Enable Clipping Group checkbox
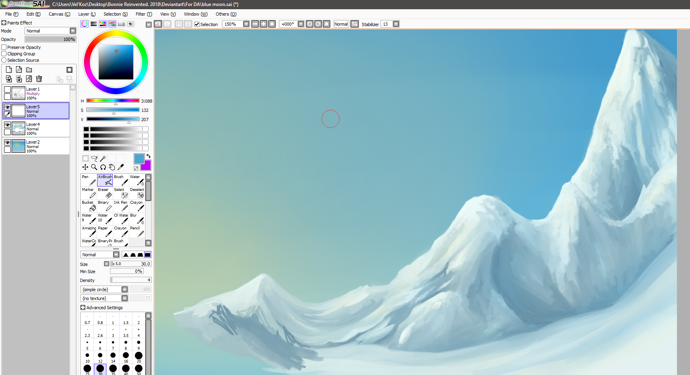 click(x=4, y=54)
